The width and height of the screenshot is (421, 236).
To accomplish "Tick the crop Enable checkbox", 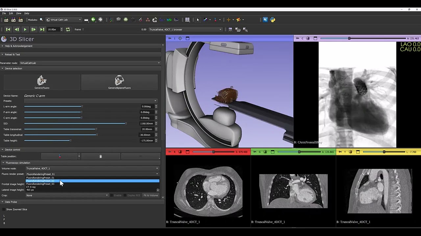I will pos(112,195).
